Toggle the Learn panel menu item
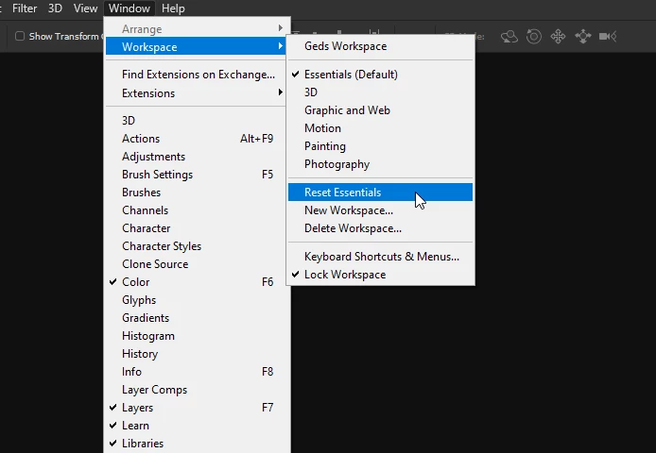The image size is (656, 453). click(198, 426)
